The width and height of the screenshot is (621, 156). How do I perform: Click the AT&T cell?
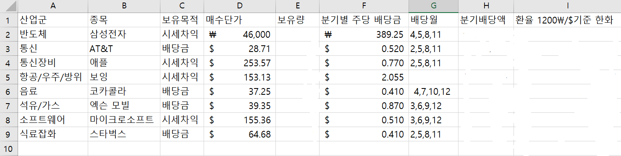coord(124,48)
